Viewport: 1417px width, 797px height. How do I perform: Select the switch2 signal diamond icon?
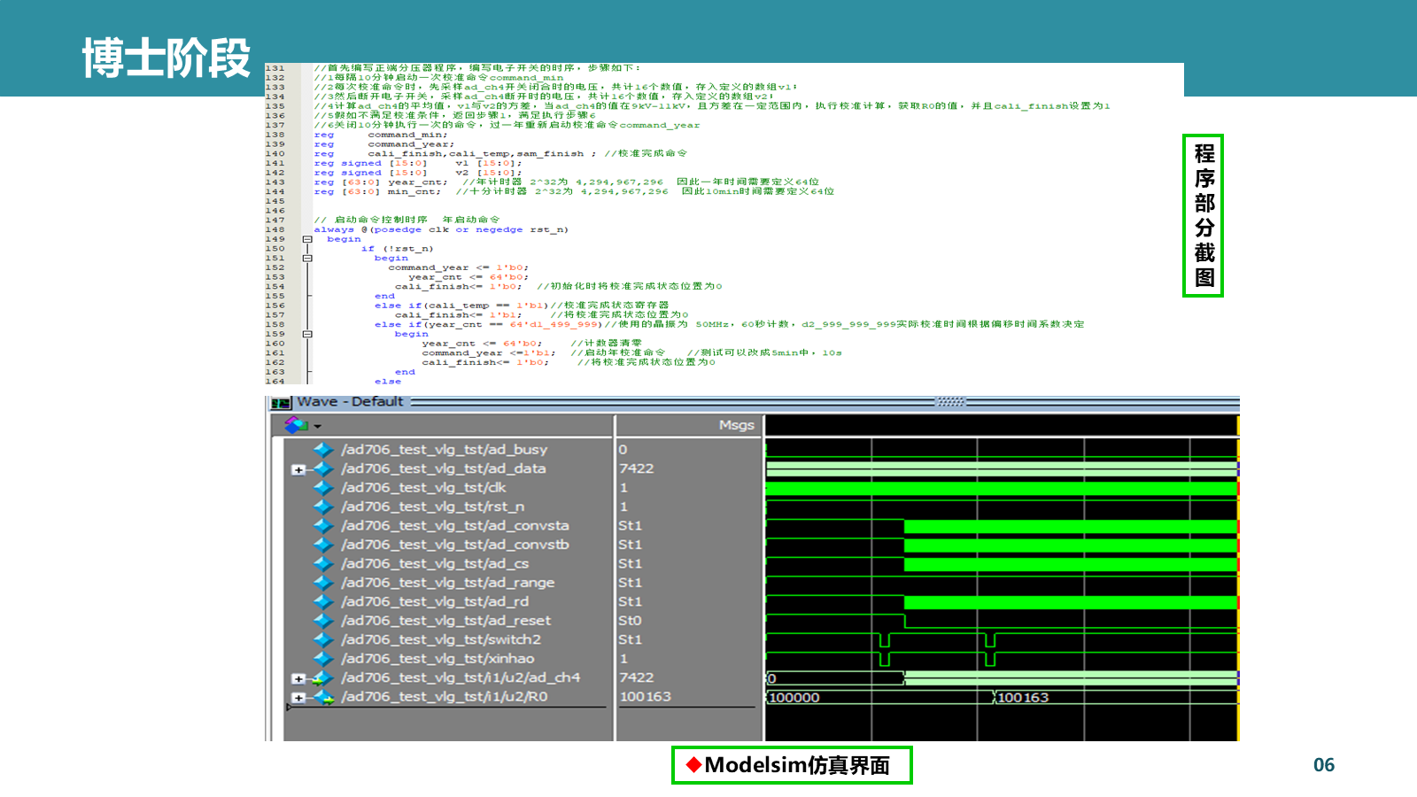tap(323, 640)
